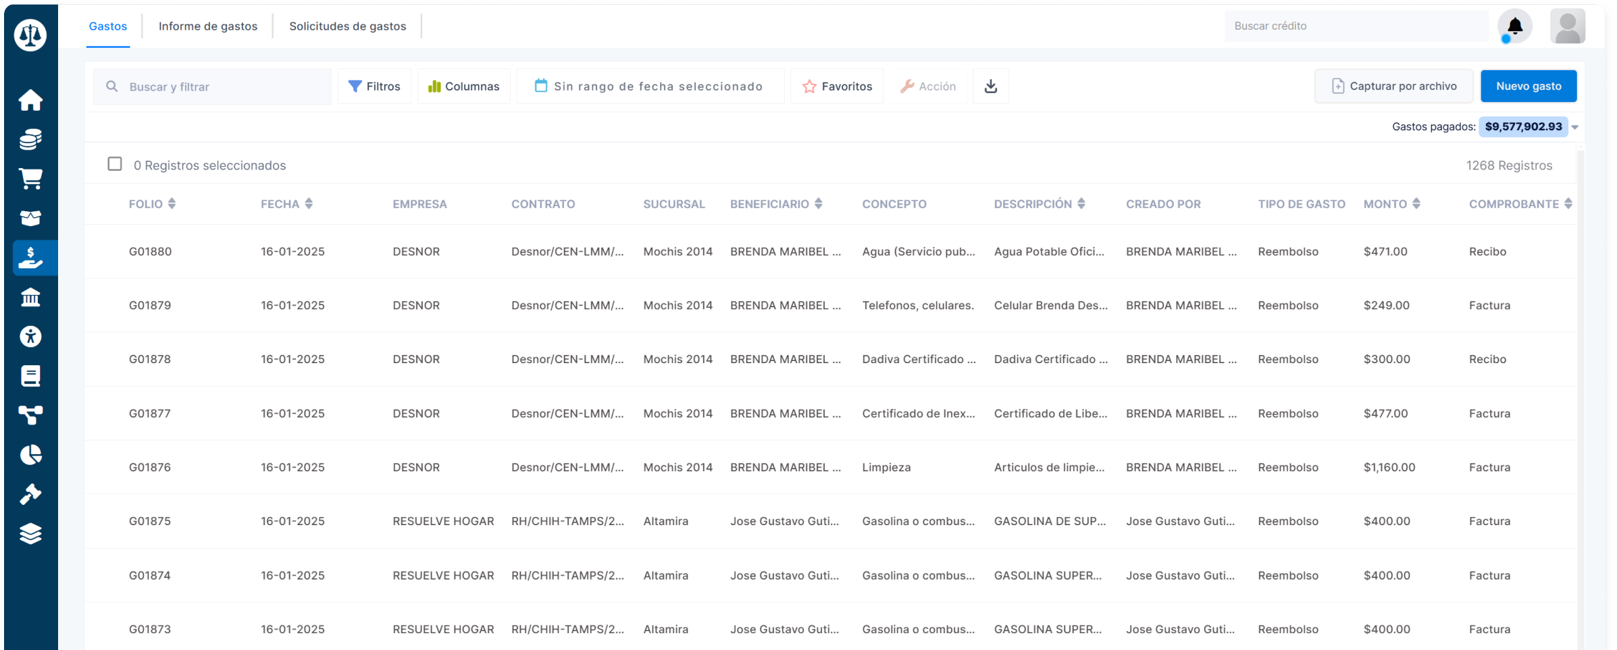Open the shopping cart sidebar icon

coord(30,179)
